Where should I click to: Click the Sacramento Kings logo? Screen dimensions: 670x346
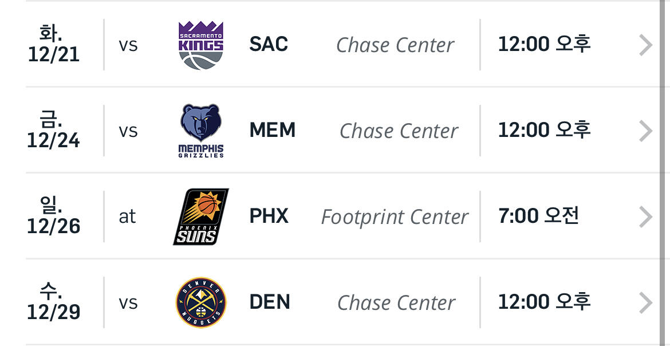click(x=200, y=45)
